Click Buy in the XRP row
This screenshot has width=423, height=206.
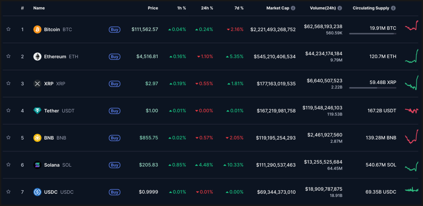pyautogui.click(x=115, y=84)
